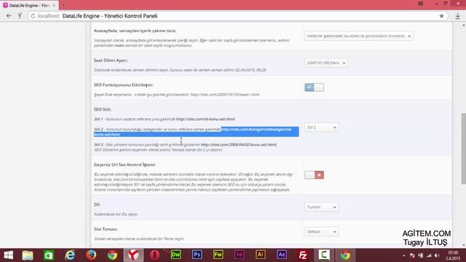
Task: Open the Windows Start menu
Action: click(8, 255)
